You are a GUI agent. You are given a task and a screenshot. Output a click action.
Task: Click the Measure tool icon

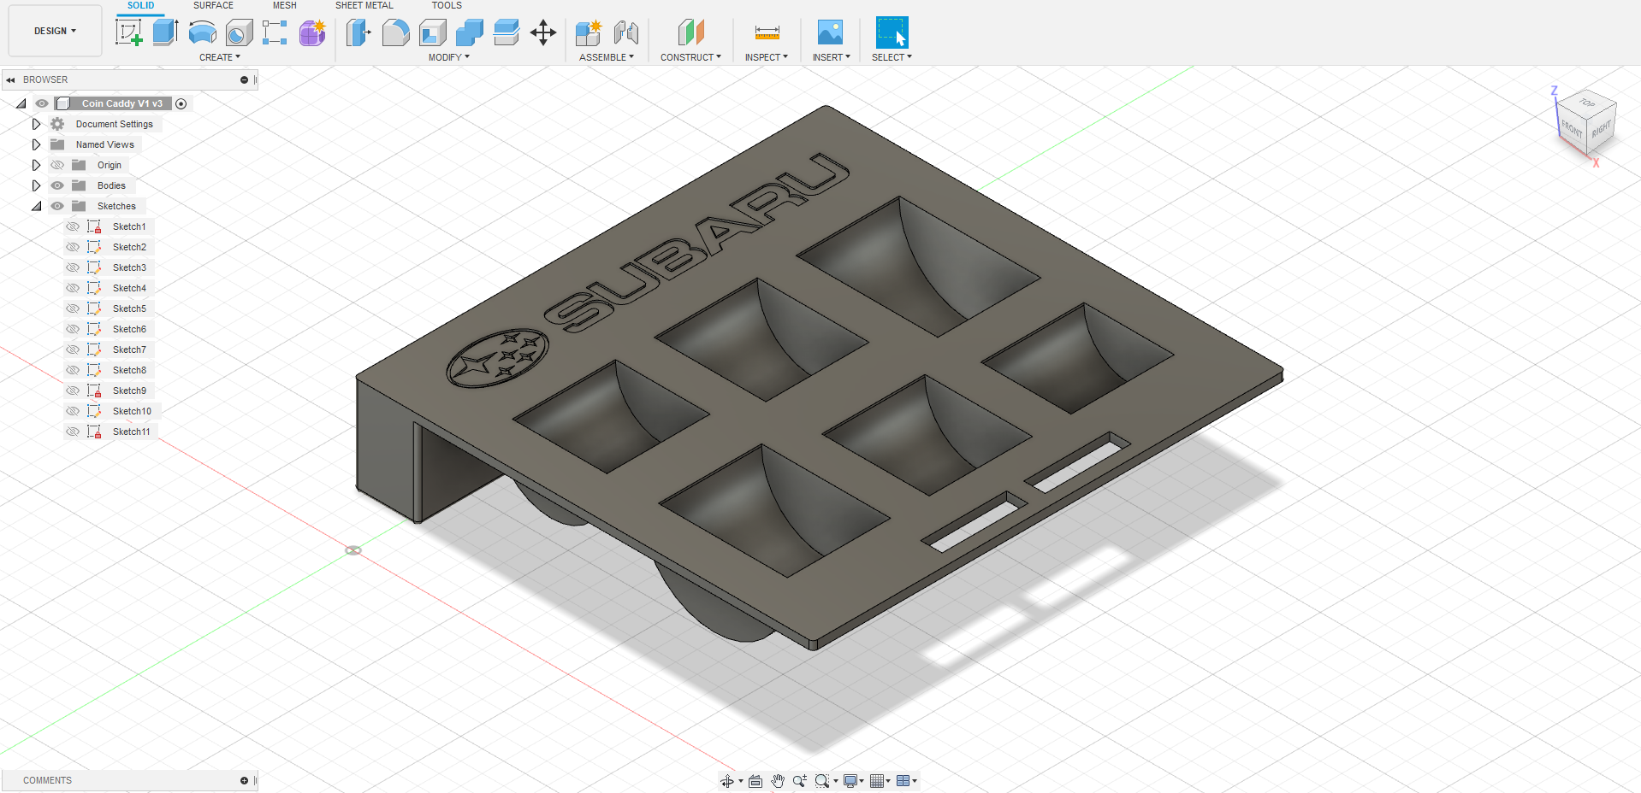[767, 32]
